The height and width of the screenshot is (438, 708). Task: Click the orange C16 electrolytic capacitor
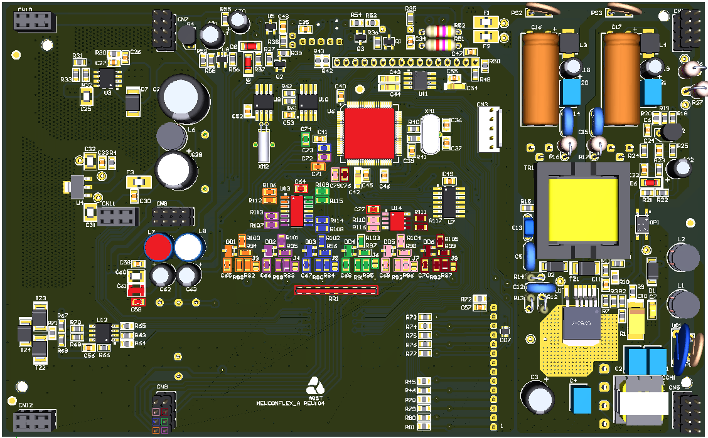(x=540, y=78)
